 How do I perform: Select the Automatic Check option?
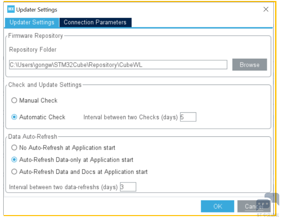(14, 117)
